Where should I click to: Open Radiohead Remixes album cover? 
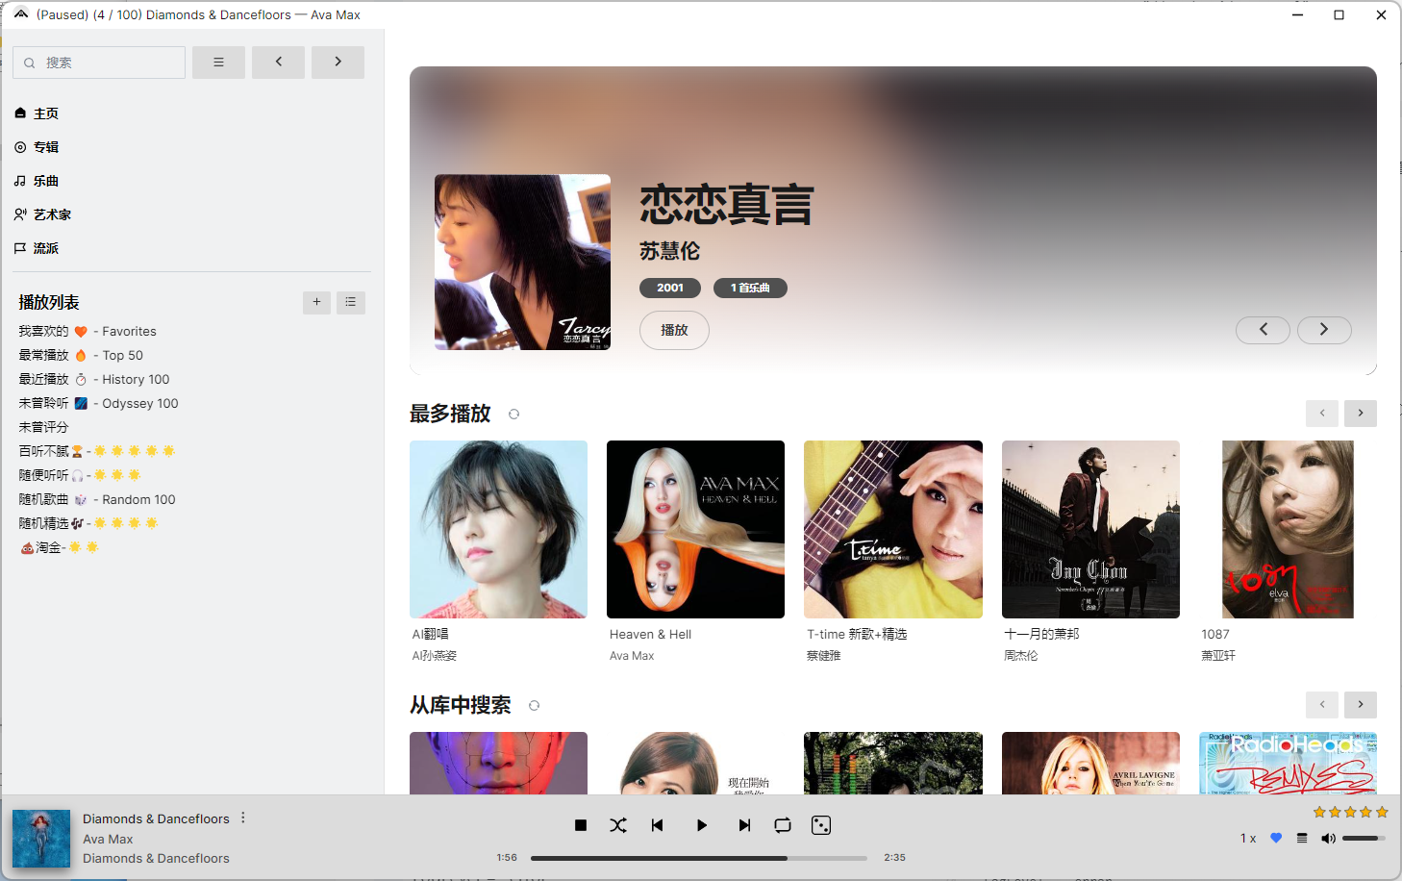(x=1288, y=764)
